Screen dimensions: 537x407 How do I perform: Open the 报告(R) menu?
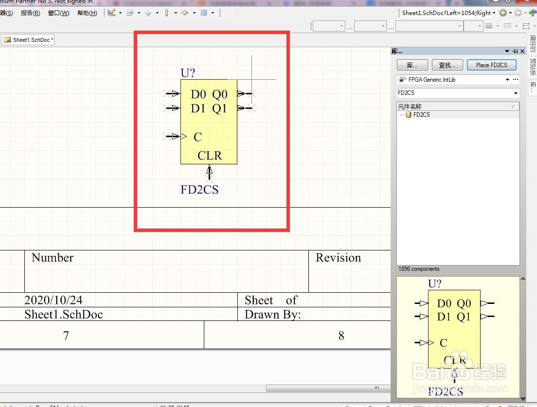click(31, 13)
